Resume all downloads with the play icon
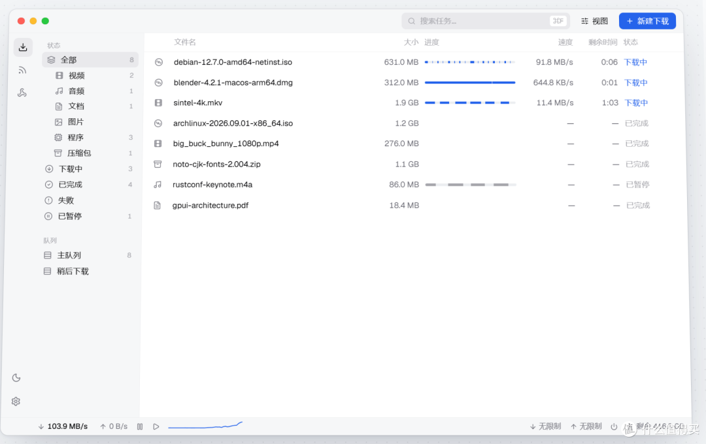Viewport: 706px width, 444px height. tap(156, 426)
